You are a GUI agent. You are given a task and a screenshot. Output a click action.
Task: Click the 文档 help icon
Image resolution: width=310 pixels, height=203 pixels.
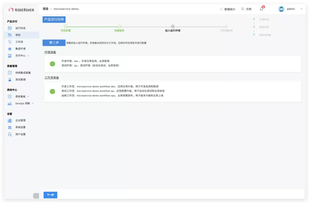[x=243, y=9]
